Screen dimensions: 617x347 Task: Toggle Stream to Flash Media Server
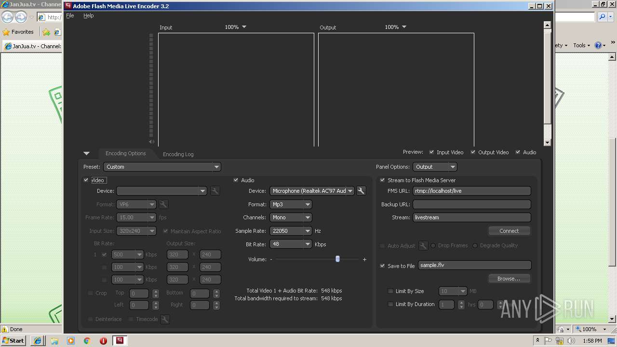382,180
